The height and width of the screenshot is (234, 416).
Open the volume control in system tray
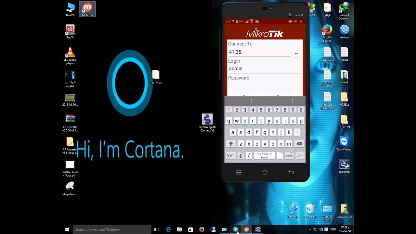coord(321,229)
